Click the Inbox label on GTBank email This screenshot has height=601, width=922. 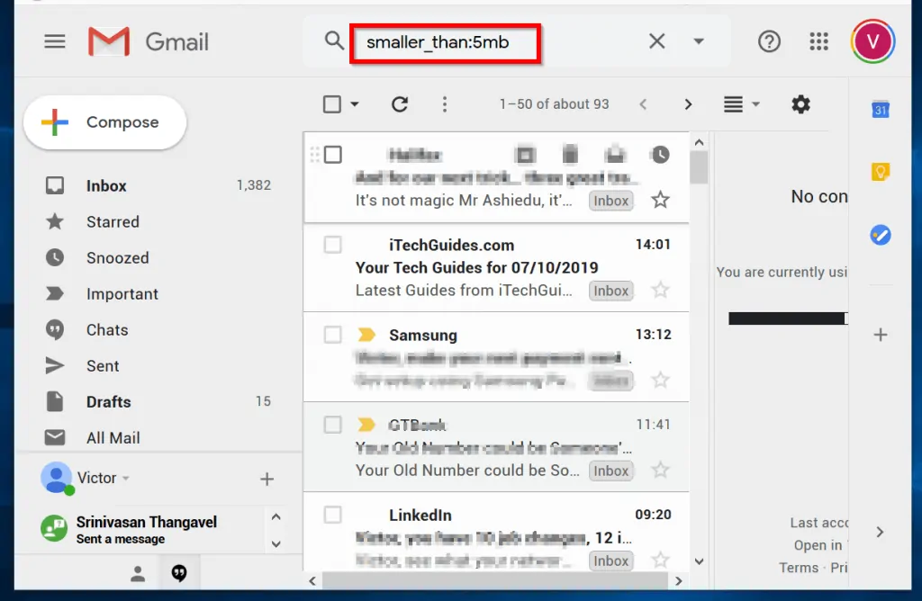(611, 471)
